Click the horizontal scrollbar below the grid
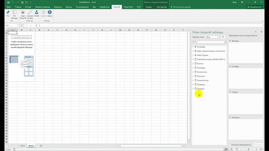The height and width of the screenshot is (151, 269). pos(151,146)
